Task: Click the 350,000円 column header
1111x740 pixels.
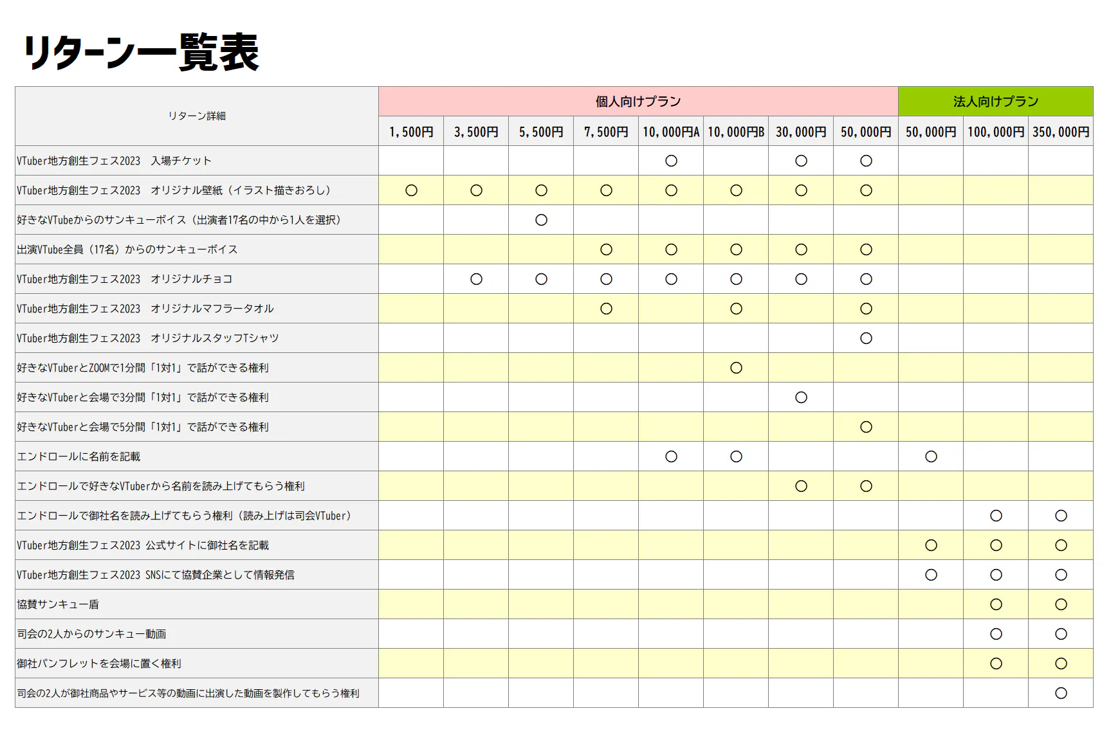Action: tap(1061, 132)
